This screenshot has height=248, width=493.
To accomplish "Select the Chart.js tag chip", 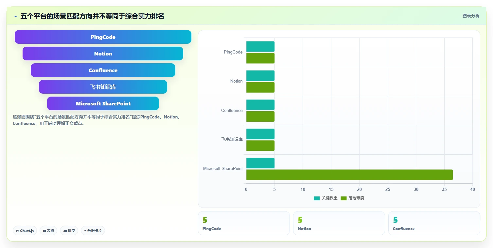I will point(25,231).
